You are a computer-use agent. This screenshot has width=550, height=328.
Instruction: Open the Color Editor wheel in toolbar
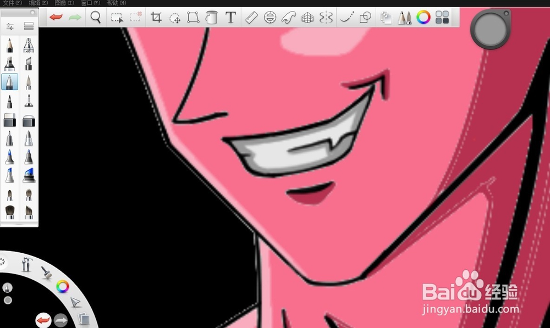coord(424,17)
